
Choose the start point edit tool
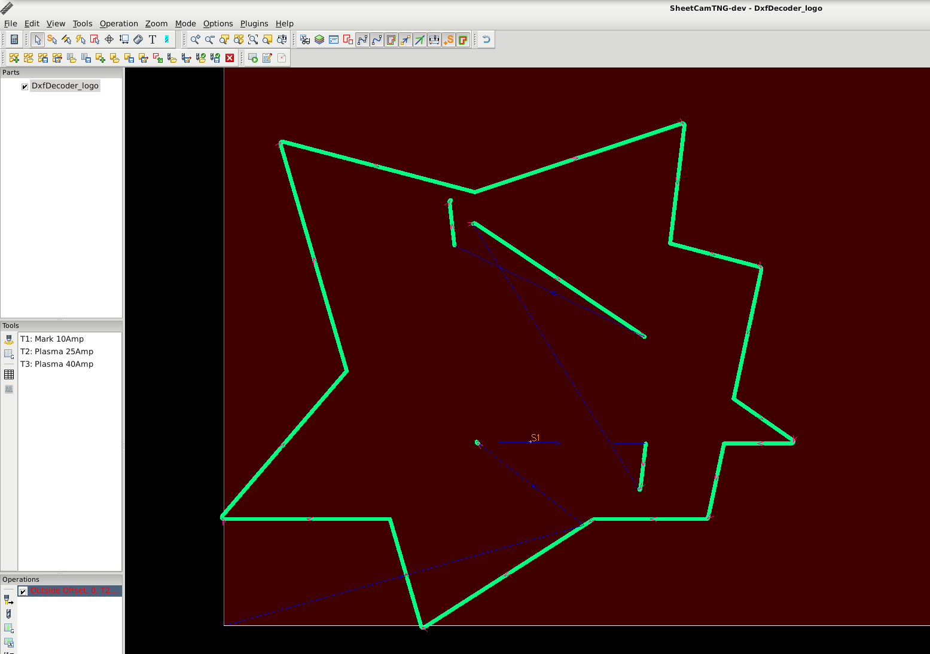pos(52,39)
